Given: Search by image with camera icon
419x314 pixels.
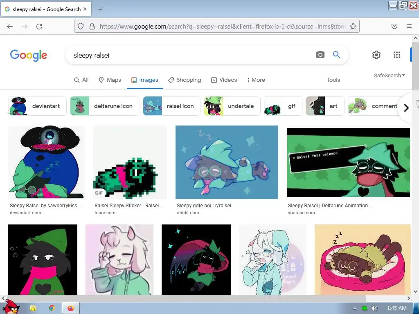Looking at the screenshot, I should (320, 55).
